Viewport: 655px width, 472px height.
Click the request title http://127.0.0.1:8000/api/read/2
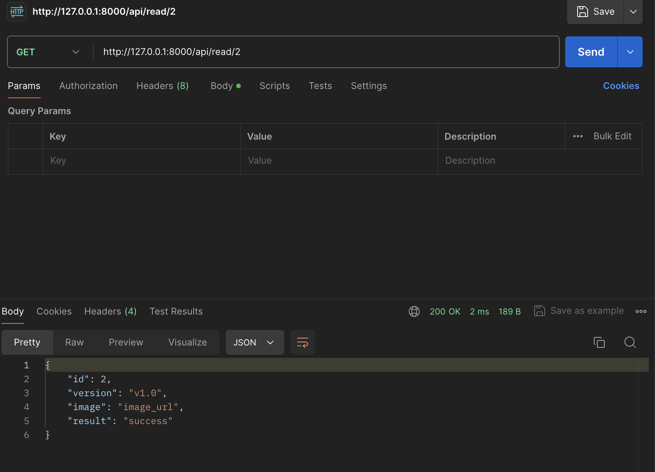tap(104, 12)
